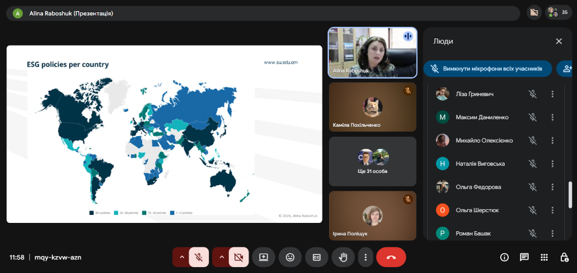Open options menu for Ольга Федорова
577x273 pixels.
[552, 187]
